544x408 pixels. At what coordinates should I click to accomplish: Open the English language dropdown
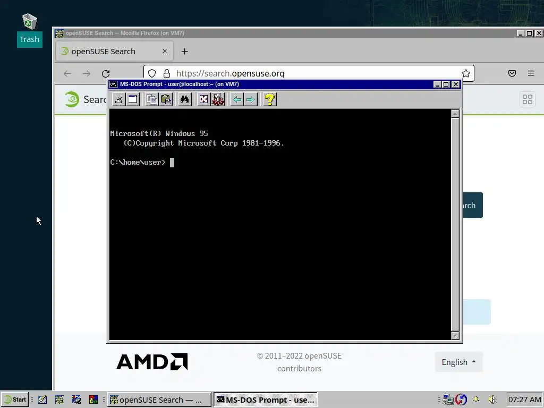[458, 362]
